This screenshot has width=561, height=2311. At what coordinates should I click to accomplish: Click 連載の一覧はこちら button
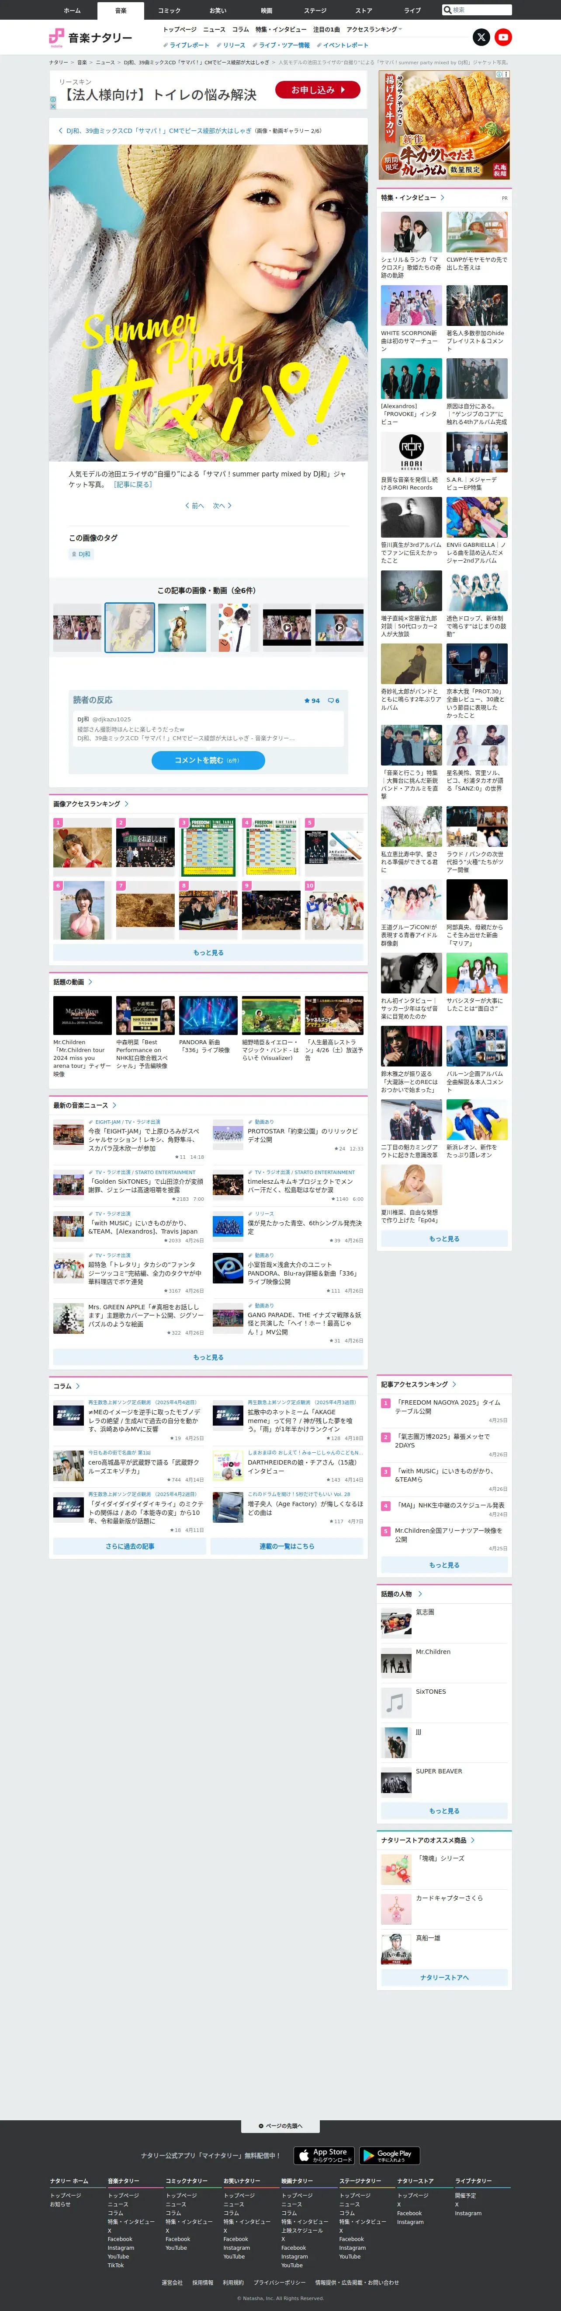pos(287,1547)
